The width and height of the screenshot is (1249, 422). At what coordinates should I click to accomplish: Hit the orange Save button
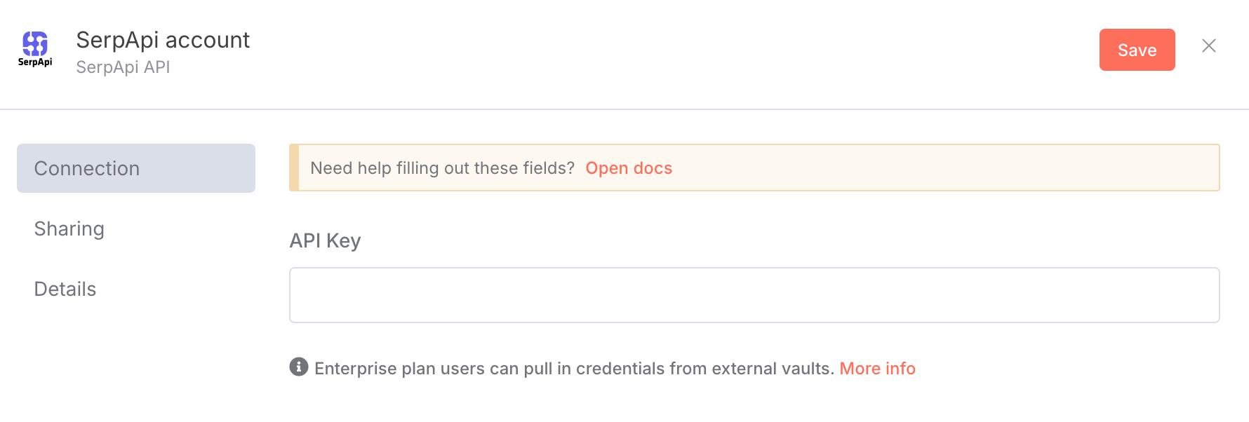tap(1137, 50)
